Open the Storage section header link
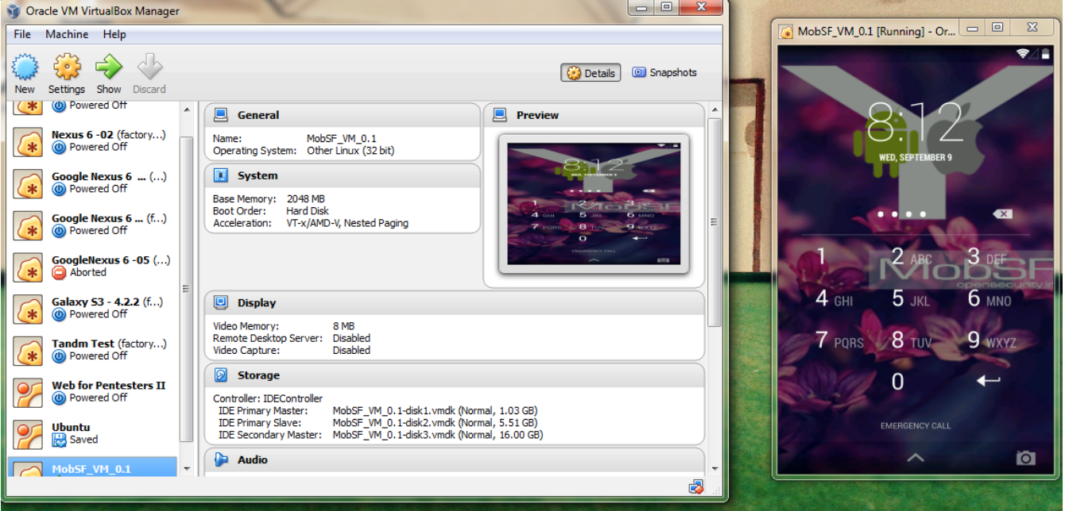The height and width of the screenshot is (511, 1065). click(258, 375)
